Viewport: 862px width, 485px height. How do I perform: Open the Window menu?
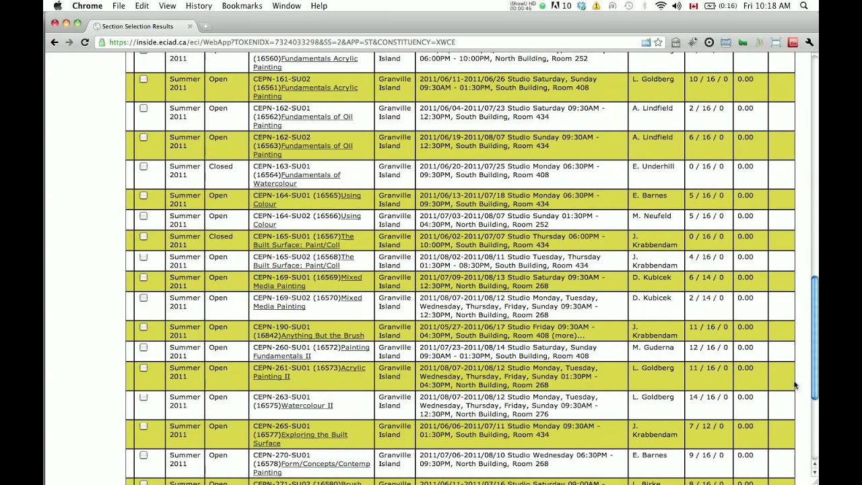(x=286, y=5)
